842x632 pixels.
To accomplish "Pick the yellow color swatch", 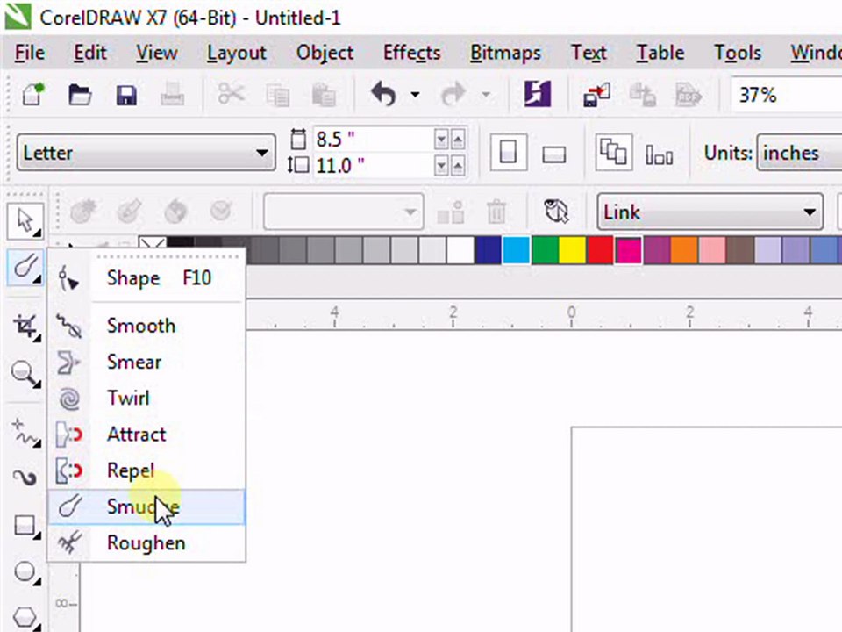I will (572, 250).
